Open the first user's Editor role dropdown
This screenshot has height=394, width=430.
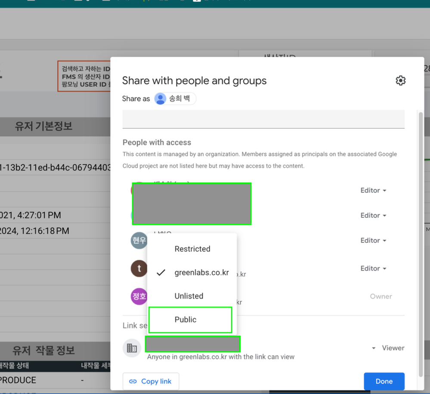(x=373, y=190)
